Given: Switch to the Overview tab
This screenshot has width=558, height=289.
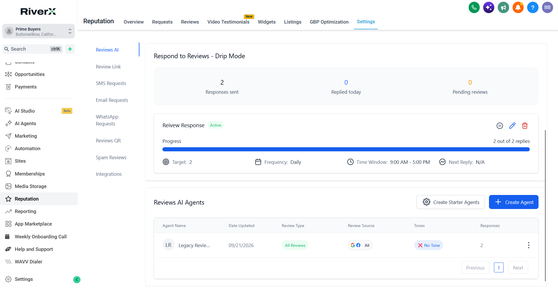Looking at the screenshot, I should [134, 22].
